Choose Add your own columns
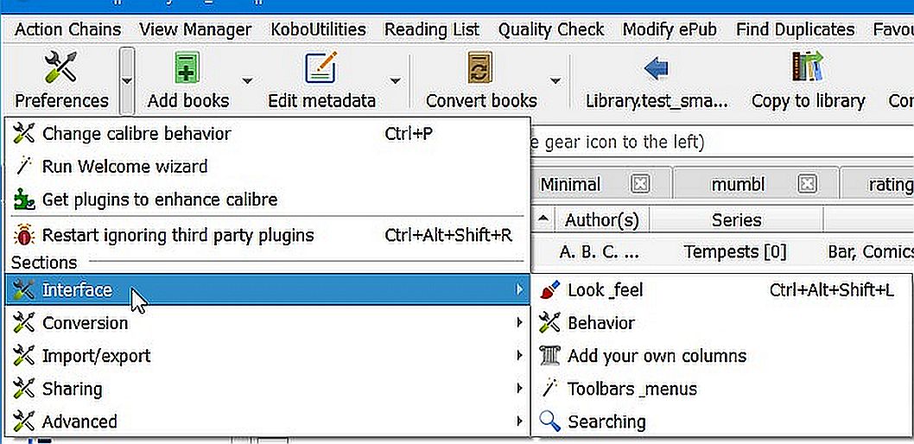This screenshot has height=444, width=914. tap(723, 355)
